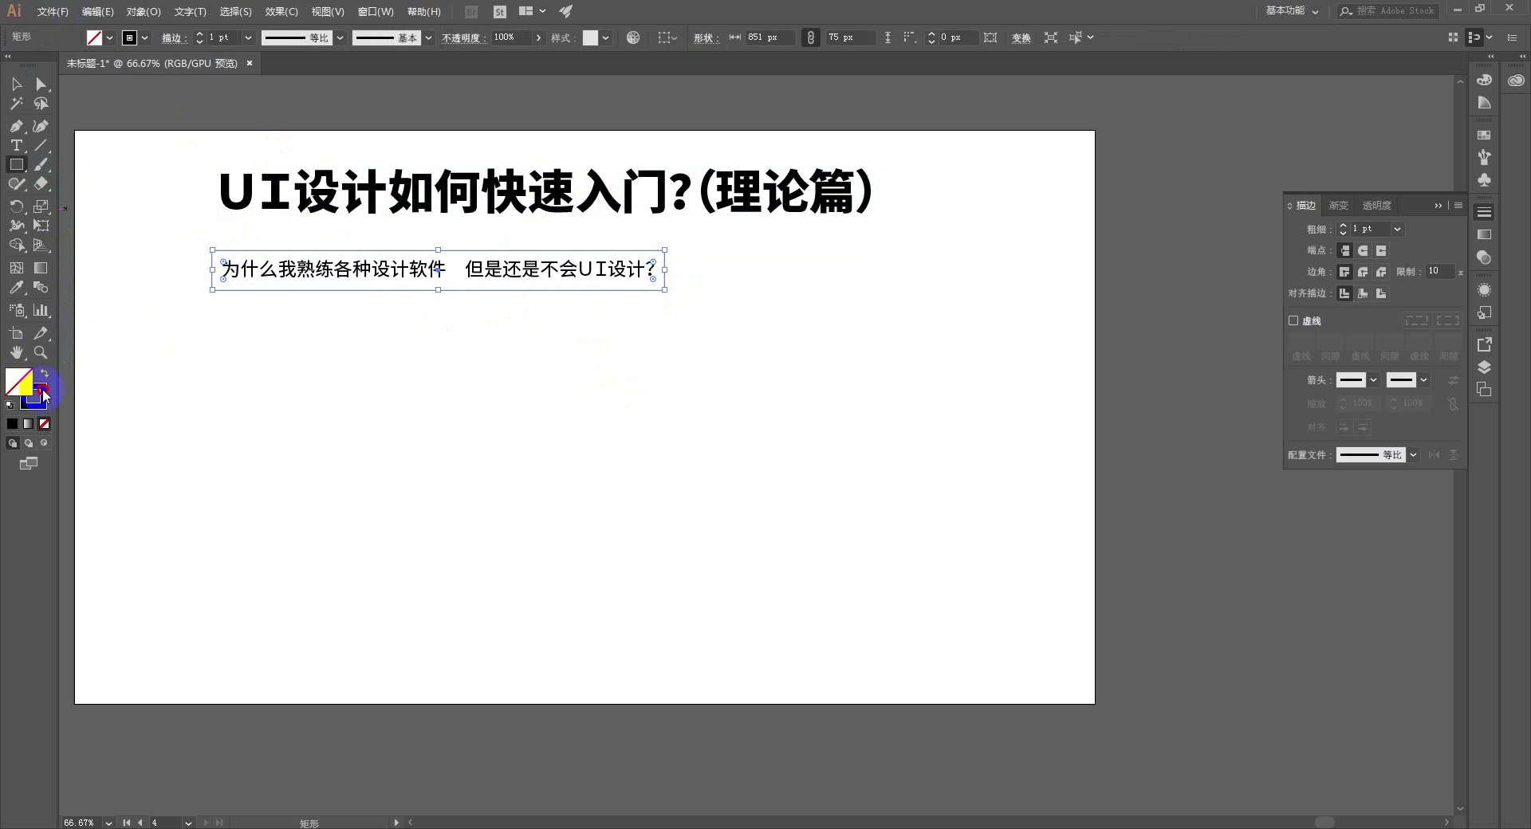The width and height of the screenshot is (1531, 829).
Task: Switch to the 渐变 tab
Action: [1338, 206]
